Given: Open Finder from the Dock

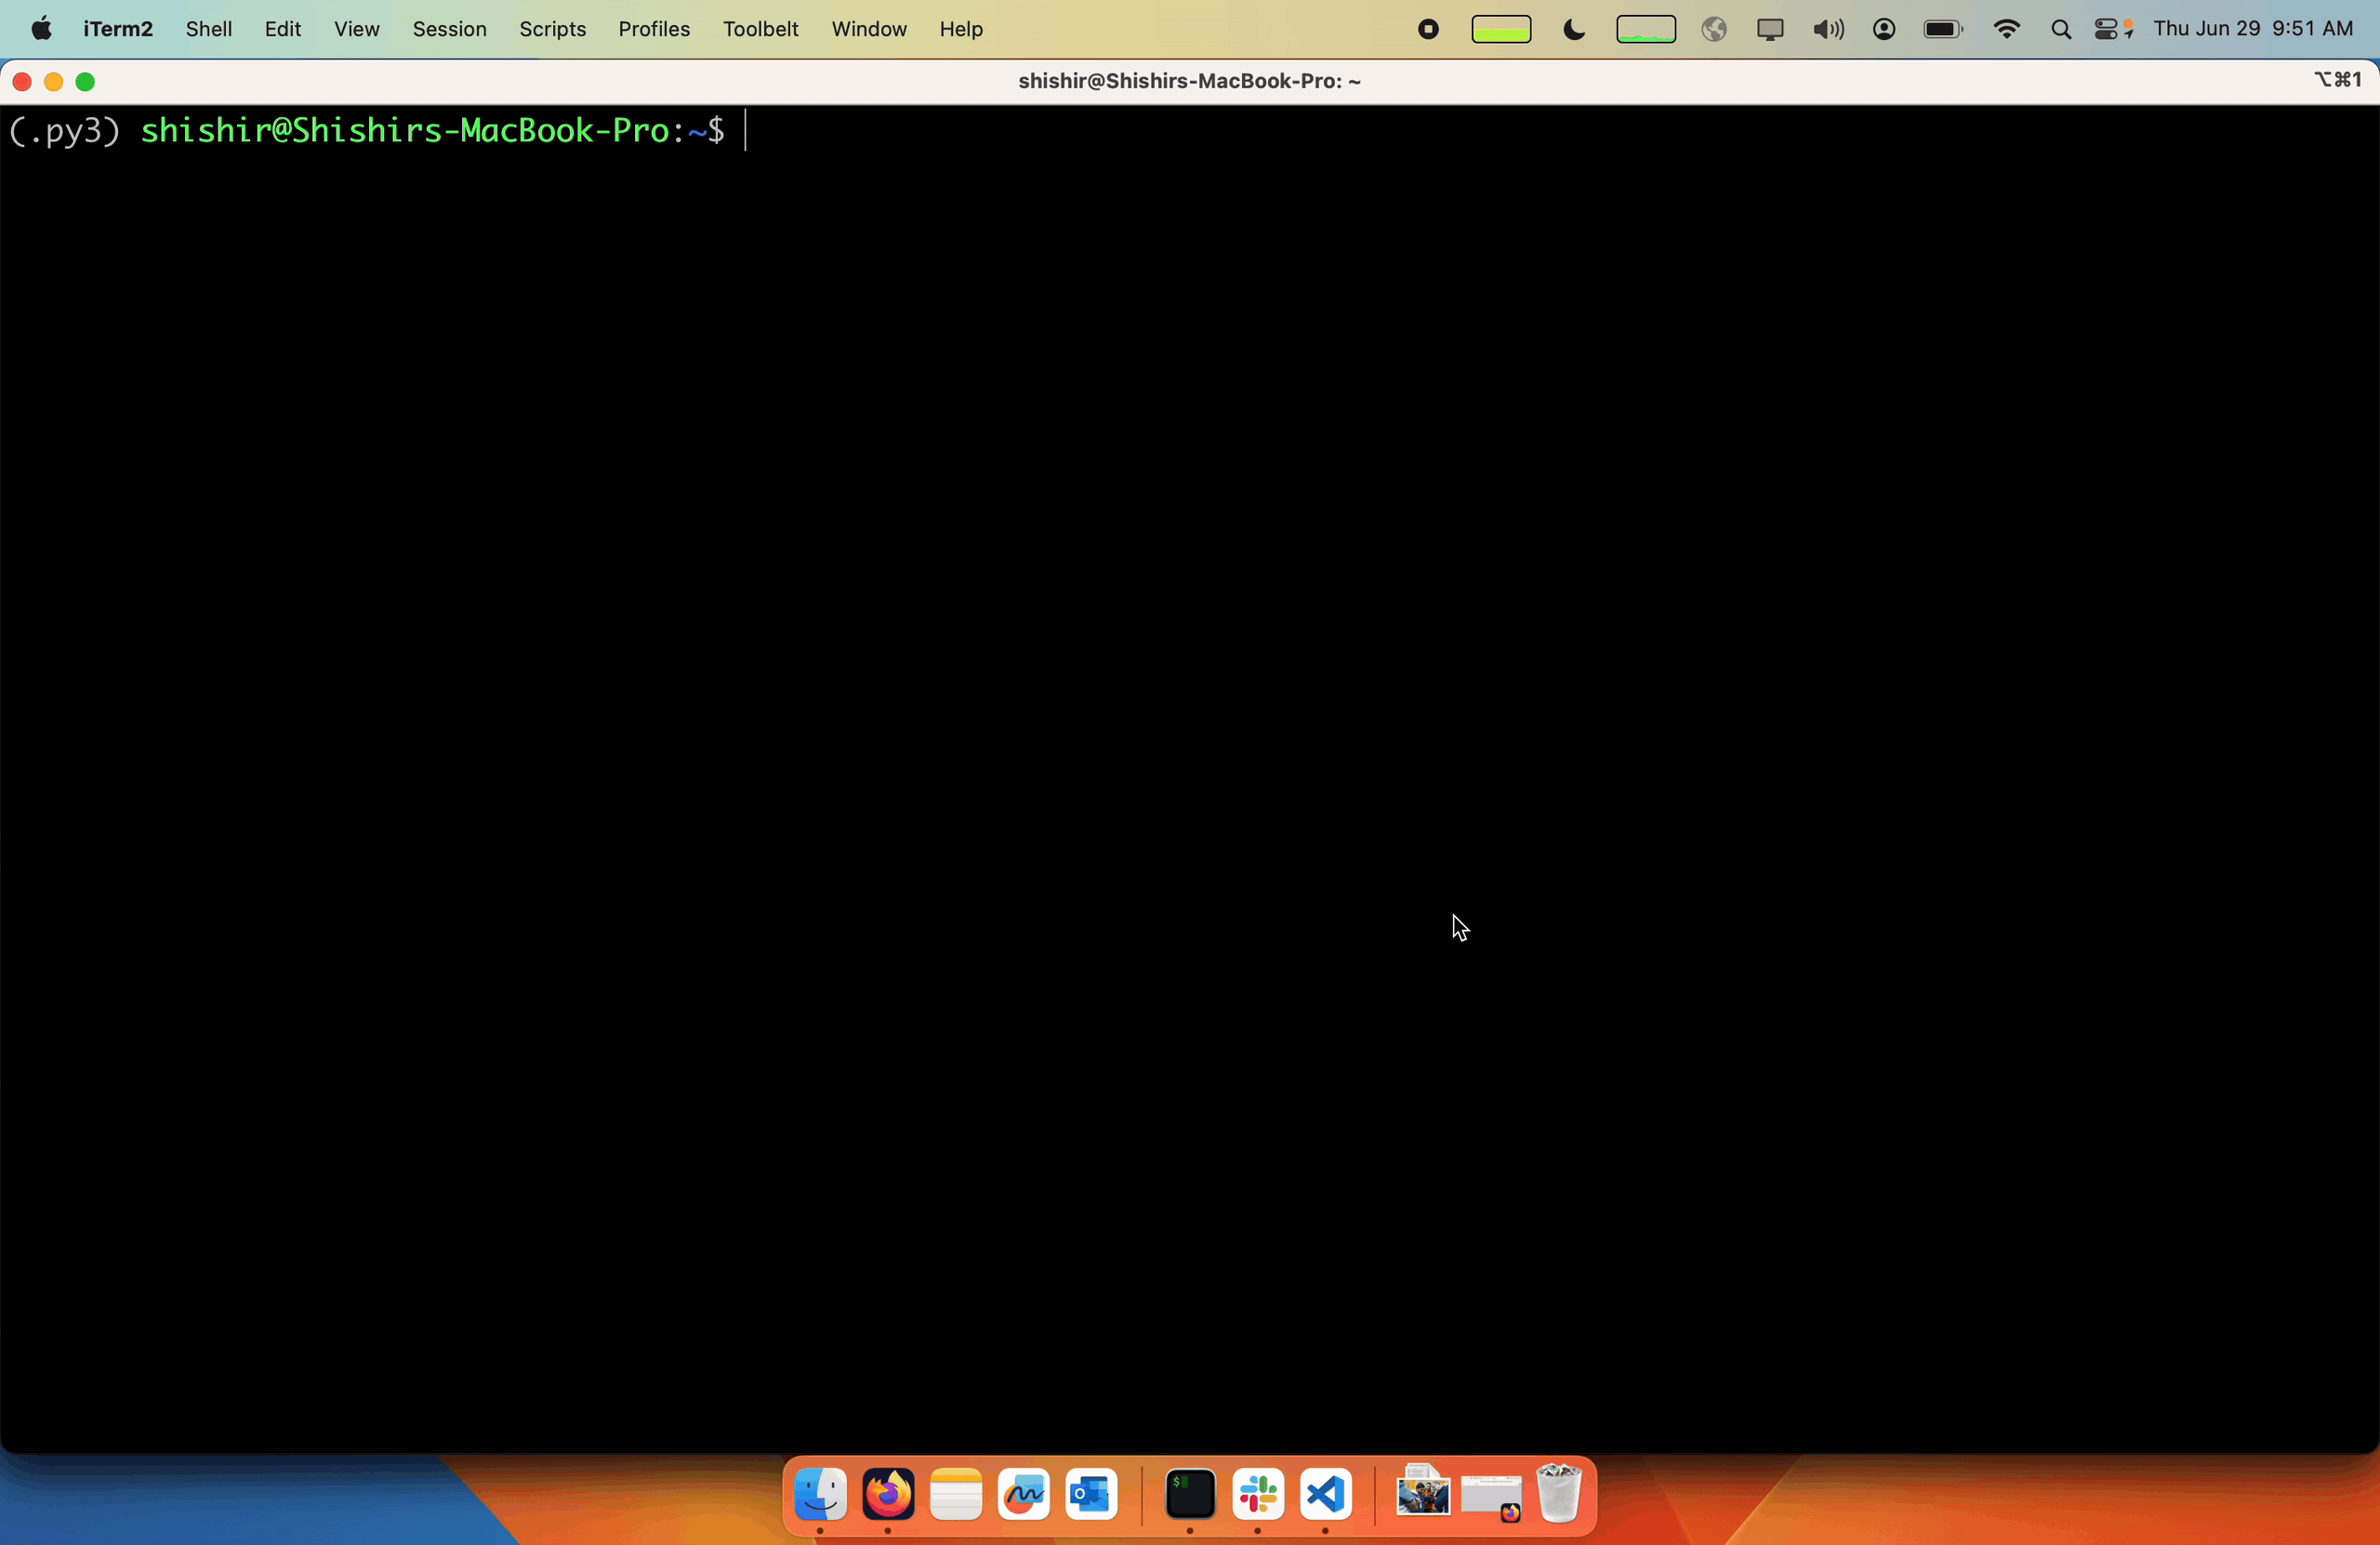Looking at the screenshot, I should pyautogui.click(x=819, y=1497).
